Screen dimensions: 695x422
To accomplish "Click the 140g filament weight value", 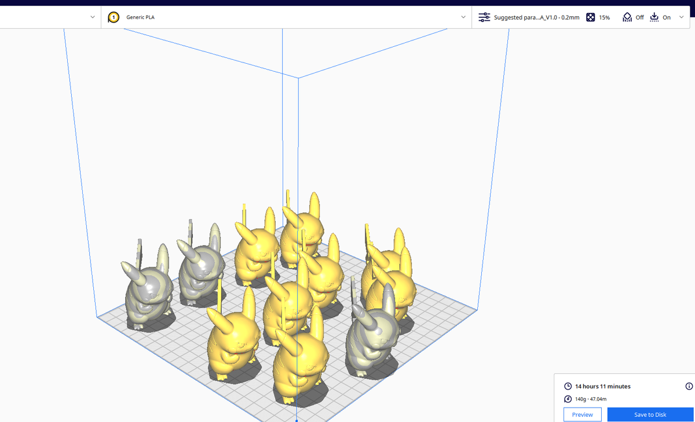I will (x=579, y=399).
